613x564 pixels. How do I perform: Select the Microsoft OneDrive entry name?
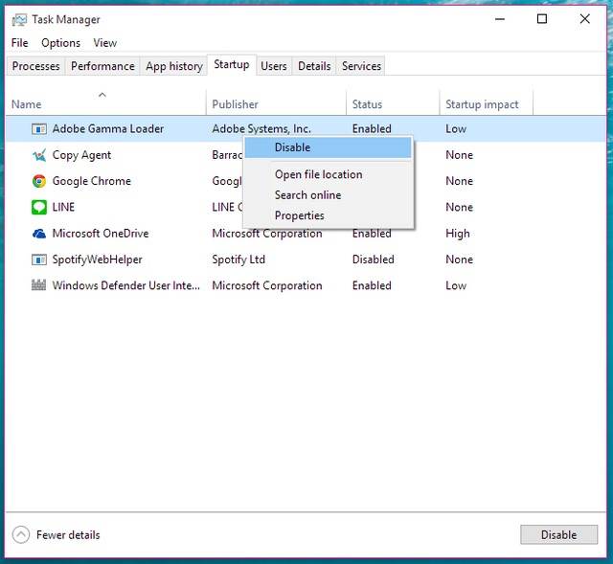pos(101,234)
